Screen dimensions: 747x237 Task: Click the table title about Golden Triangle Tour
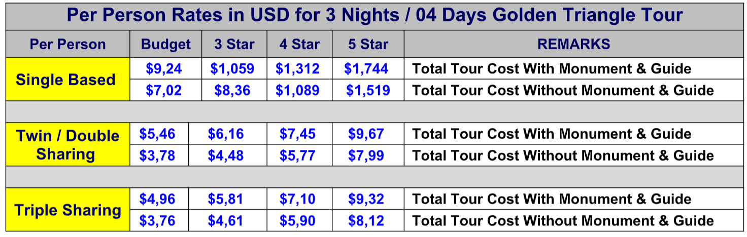tap(375, 16)
